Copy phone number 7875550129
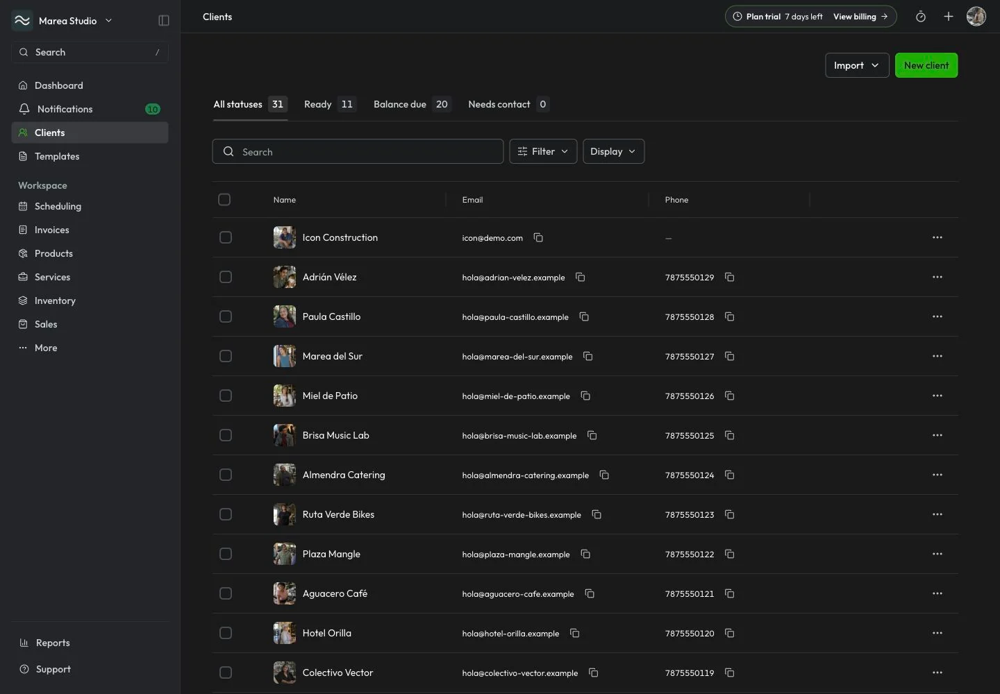 click(x=730, y=277)
